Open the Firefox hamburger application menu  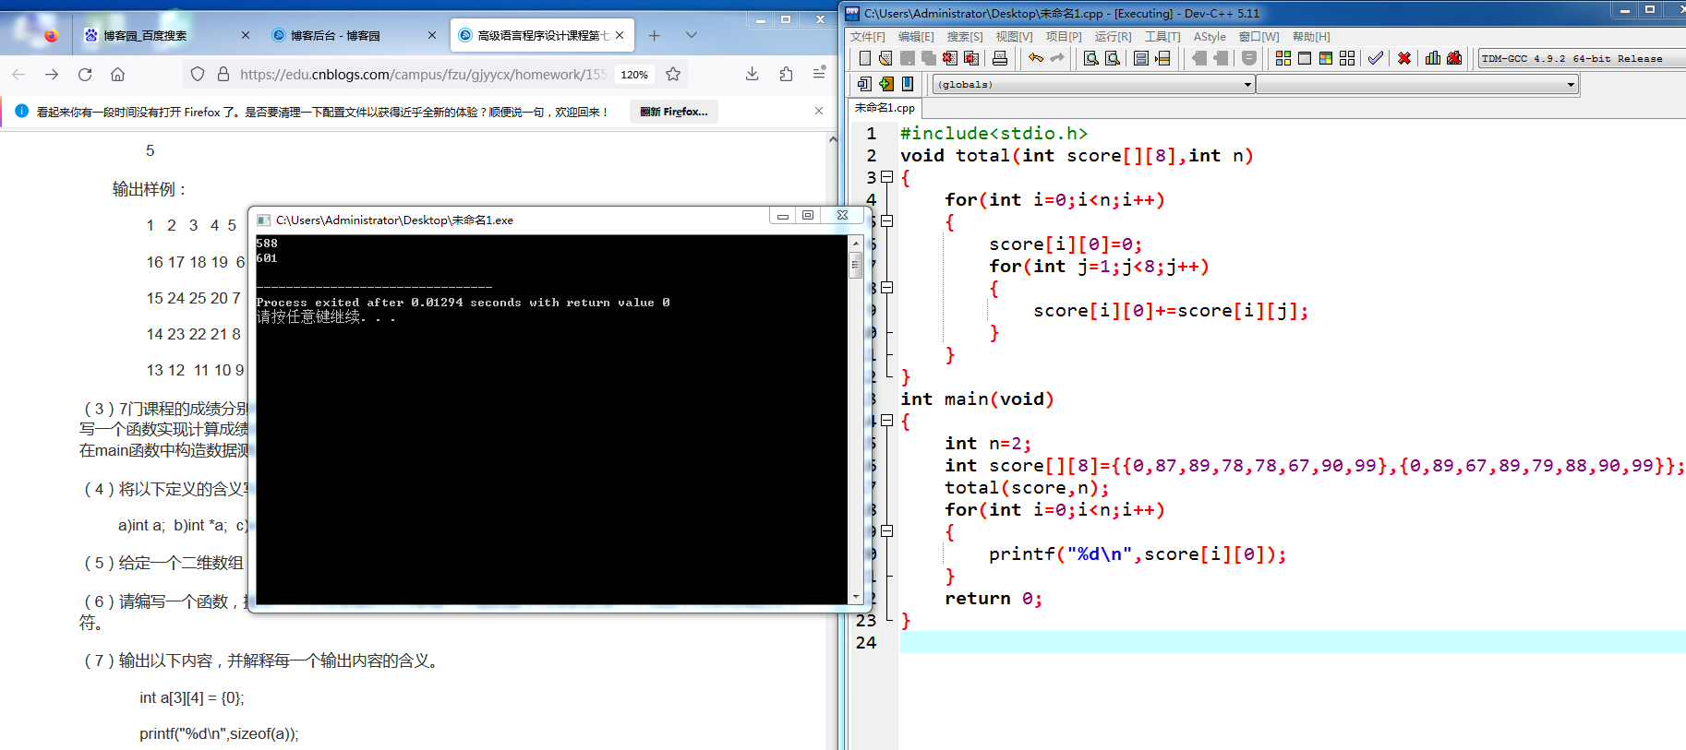[x=819, y=73]
